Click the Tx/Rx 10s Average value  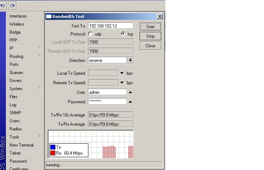point(111,115)
